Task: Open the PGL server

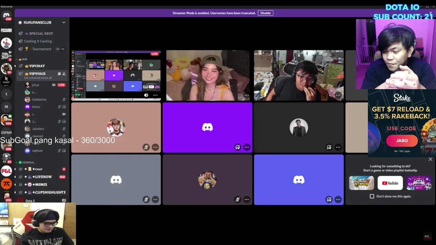Action: 6,171
